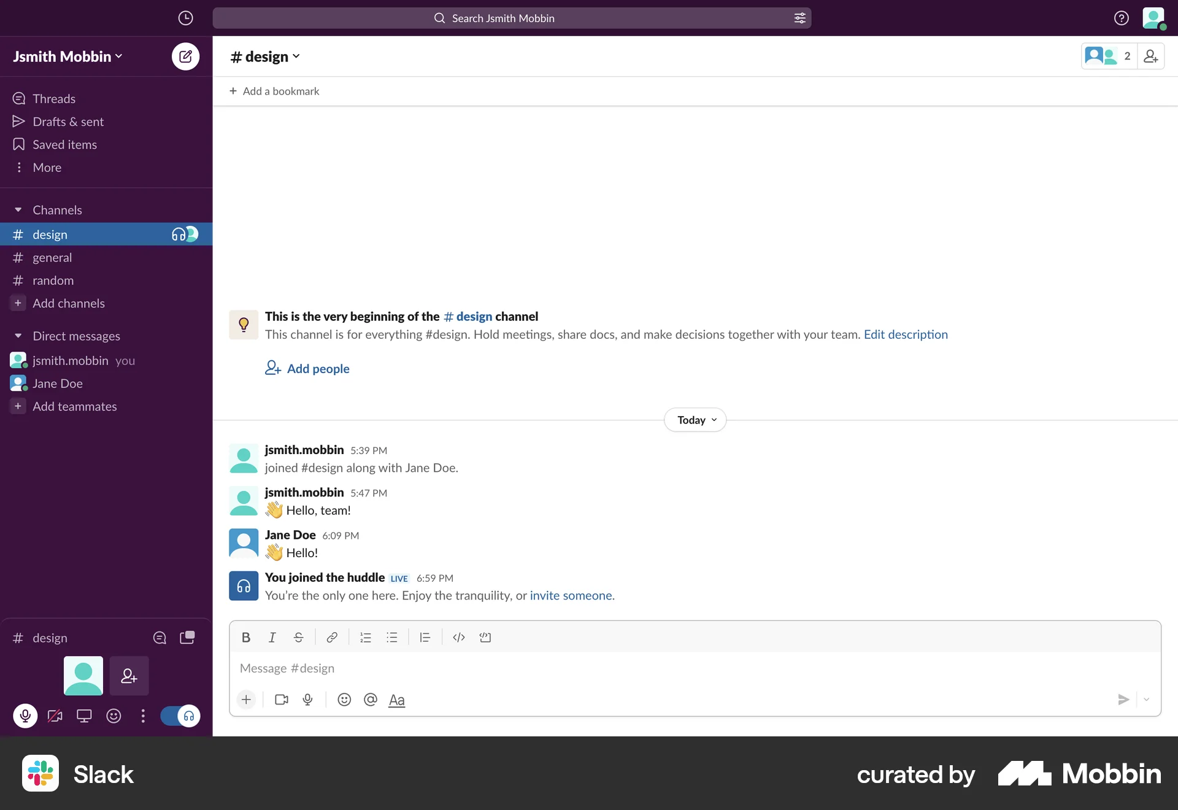Collapse the Channels section
The width and height of the screenshot is (1178, 810).
pos(19,209)
